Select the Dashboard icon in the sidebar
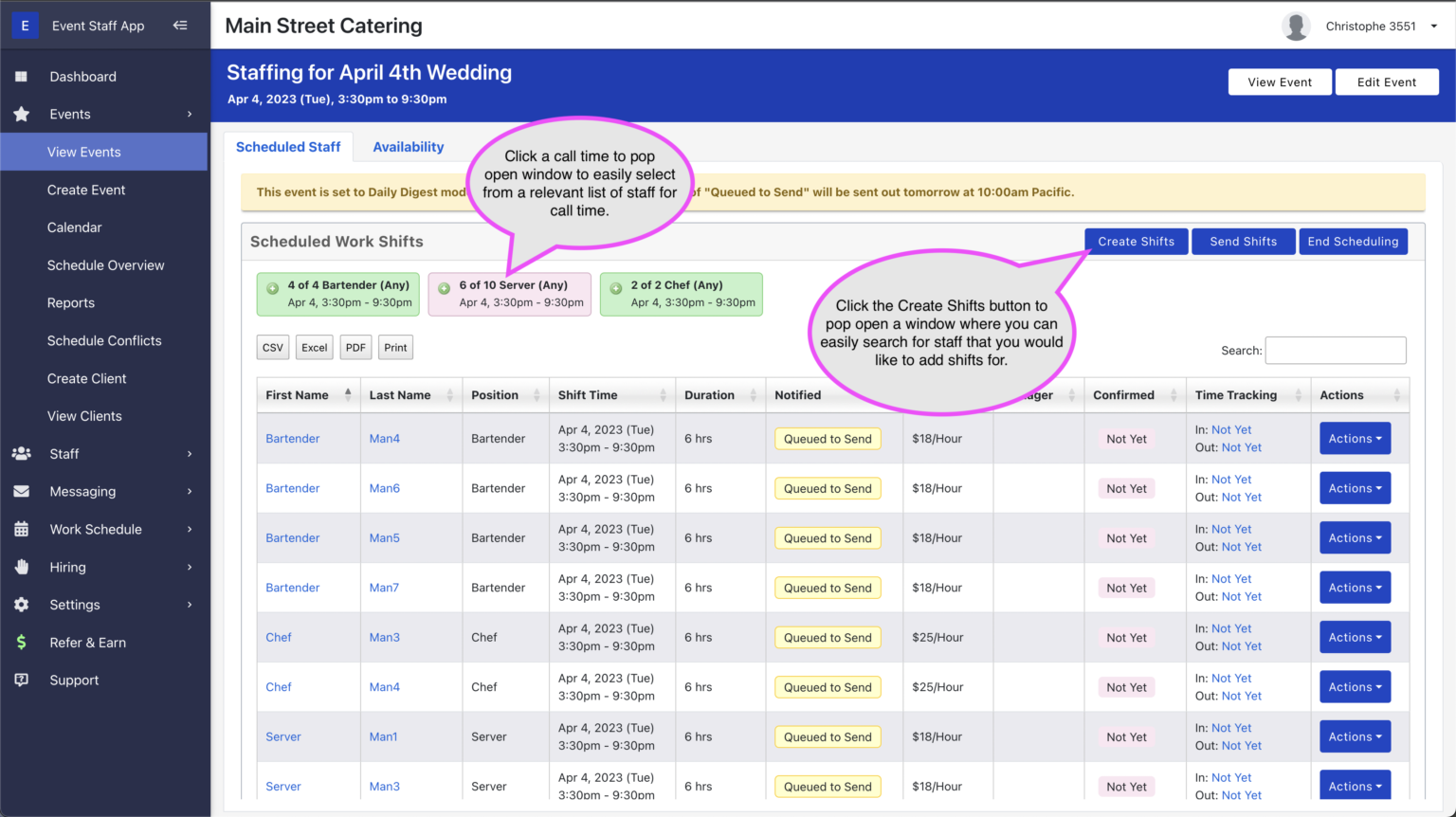 tap(22, 77)
